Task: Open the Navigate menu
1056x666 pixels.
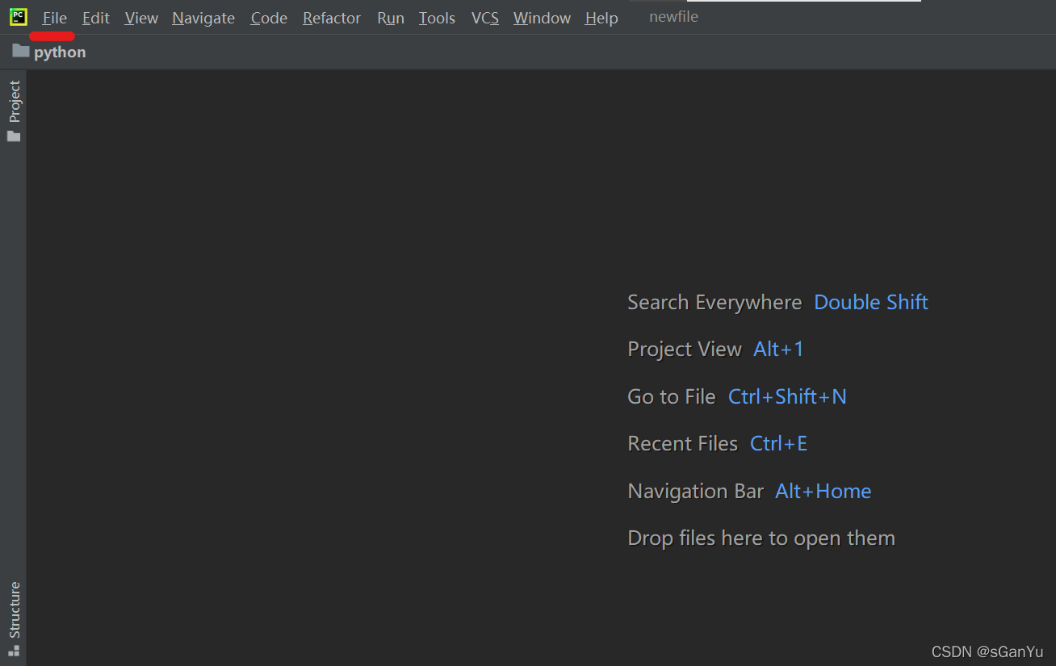Action: [203, 18]
